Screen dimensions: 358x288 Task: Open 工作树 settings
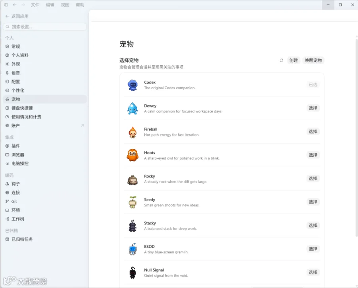coord(45,219)
